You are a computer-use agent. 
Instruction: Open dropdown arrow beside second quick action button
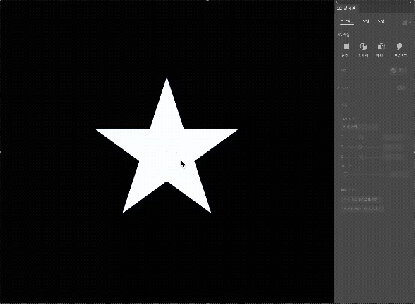[381, 209]
